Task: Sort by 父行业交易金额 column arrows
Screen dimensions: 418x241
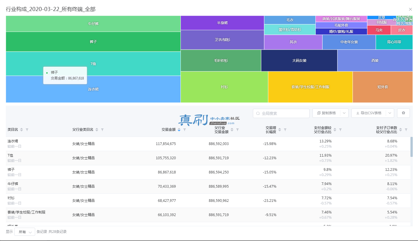Action: tap(232, 130)
